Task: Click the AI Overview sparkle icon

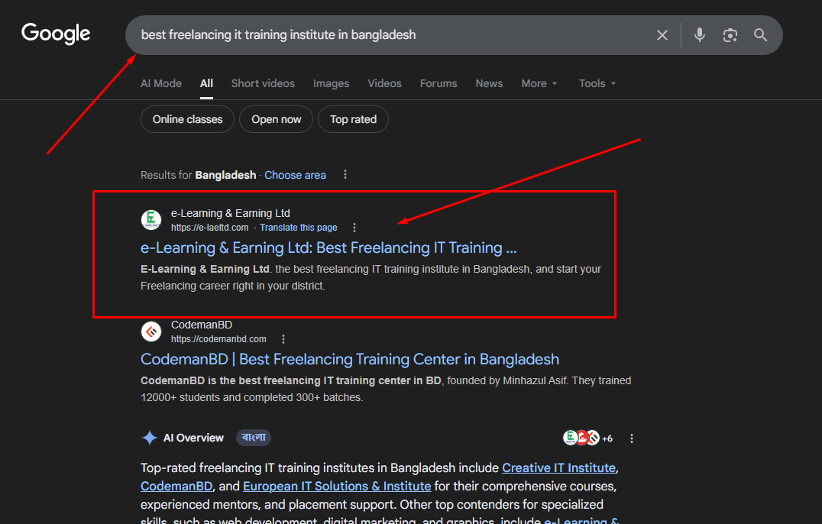Action: (x=150, y=438)
